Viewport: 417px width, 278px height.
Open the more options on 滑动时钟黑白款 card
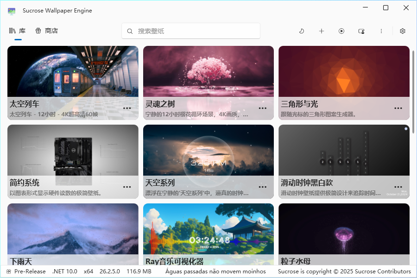pos(398,187)
